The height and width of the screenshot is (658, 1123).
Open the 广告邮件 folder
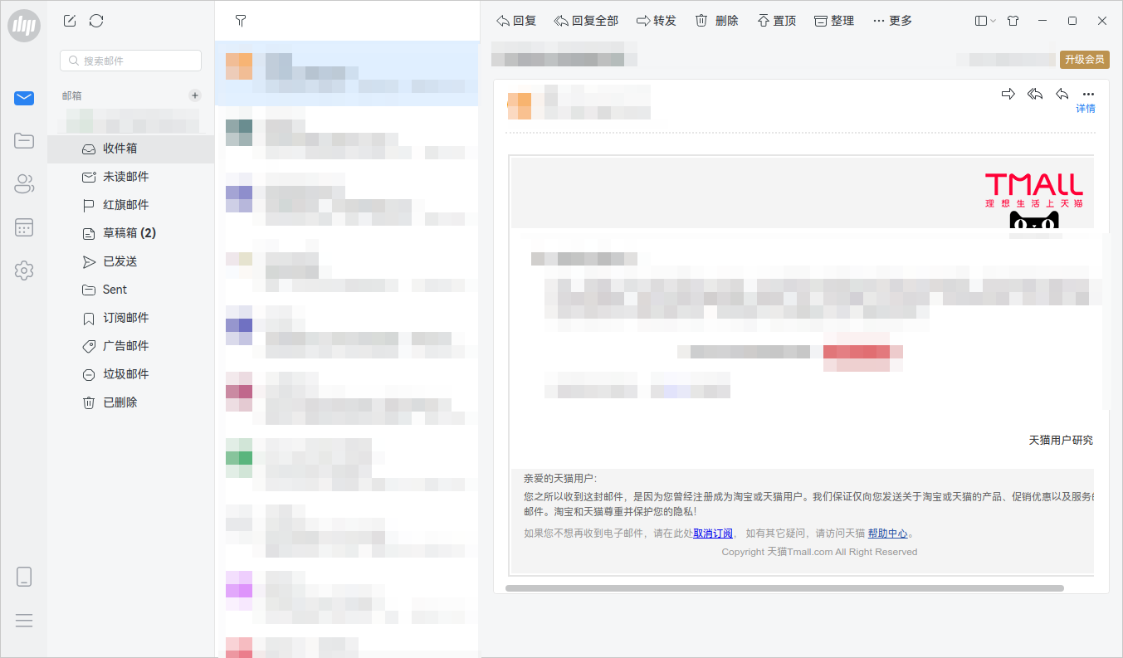tap(130, 346)
